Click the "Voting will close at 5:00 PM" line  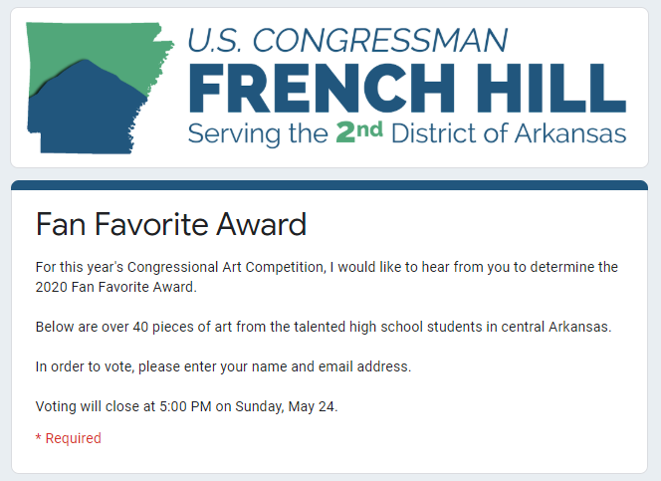(119, 406)
